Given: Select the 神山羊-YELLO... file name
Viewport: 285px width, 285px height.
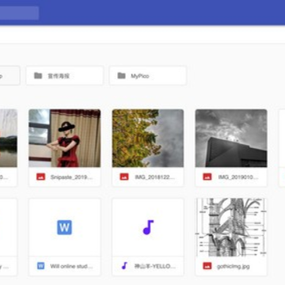Looking at the screenshot, I should [154, 266].
